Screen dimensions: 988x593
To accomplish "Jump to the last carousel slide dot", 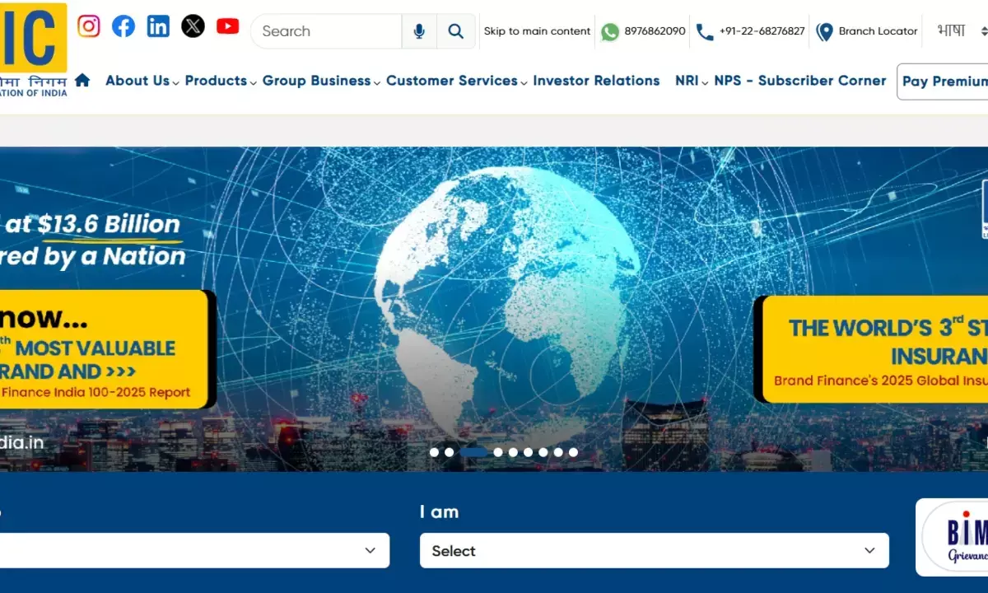I will pos(573,452).
